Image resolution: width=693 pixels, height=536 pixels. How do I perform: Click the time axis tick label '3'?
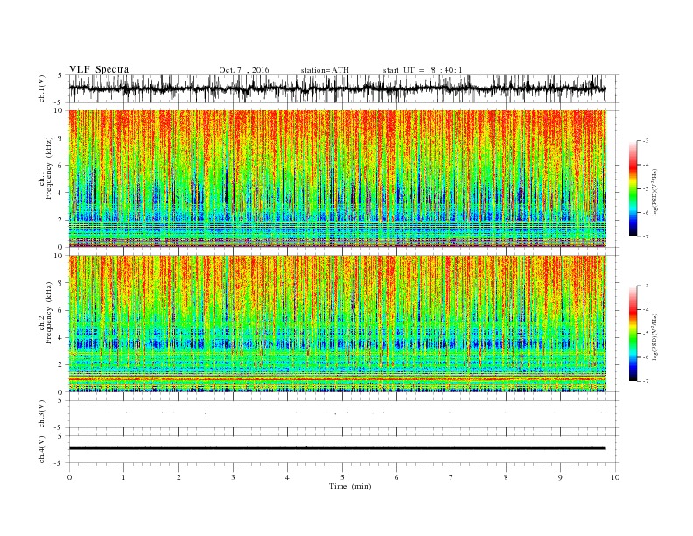pos(233,477)
